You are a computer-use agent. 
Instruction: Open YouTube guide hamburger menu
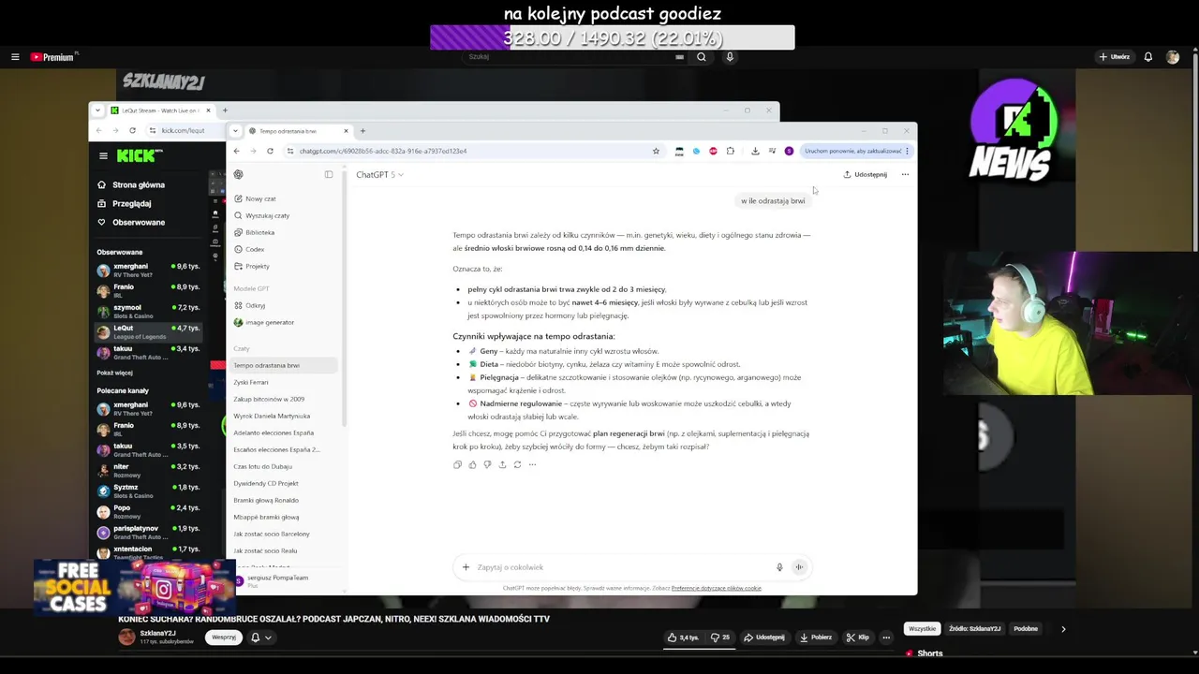(x=15, y=57)
